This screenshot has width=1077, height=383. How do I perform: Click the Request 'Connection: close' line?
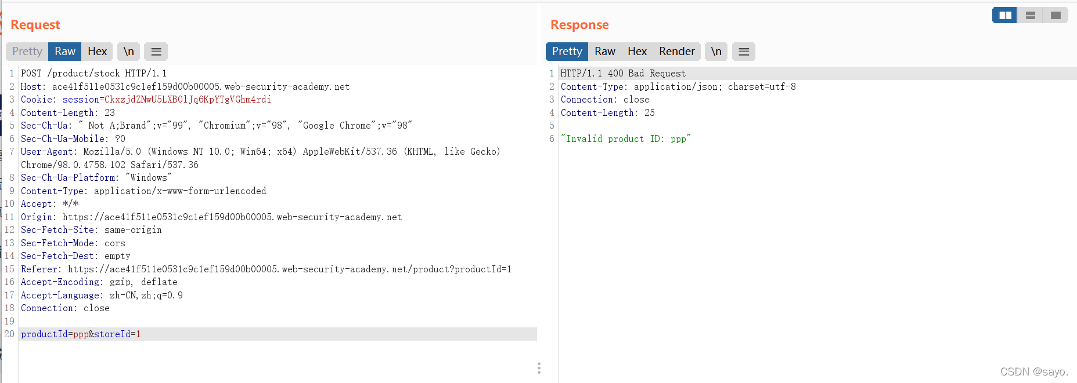point(65,308)
